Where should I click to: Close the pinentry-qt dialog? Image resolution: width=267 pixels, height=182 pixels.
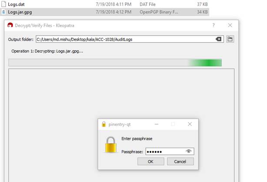tap(190, 124)
